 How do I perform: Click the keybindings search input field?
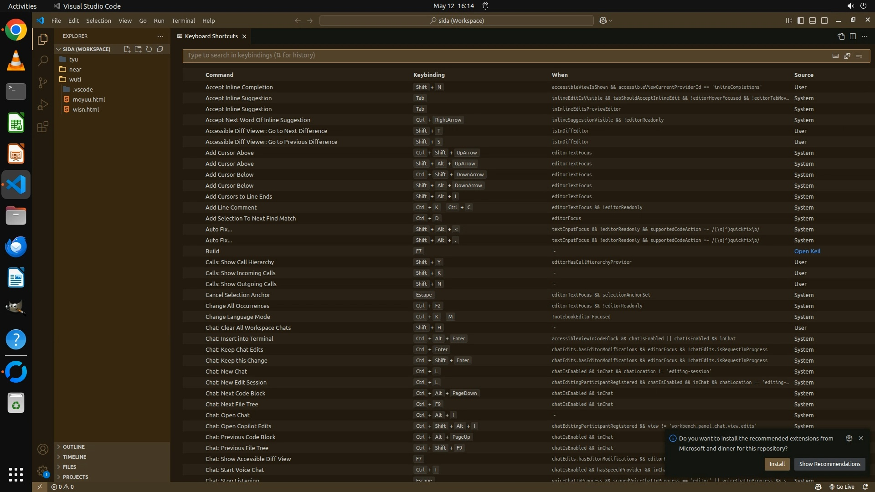click(x=501, y=56)
